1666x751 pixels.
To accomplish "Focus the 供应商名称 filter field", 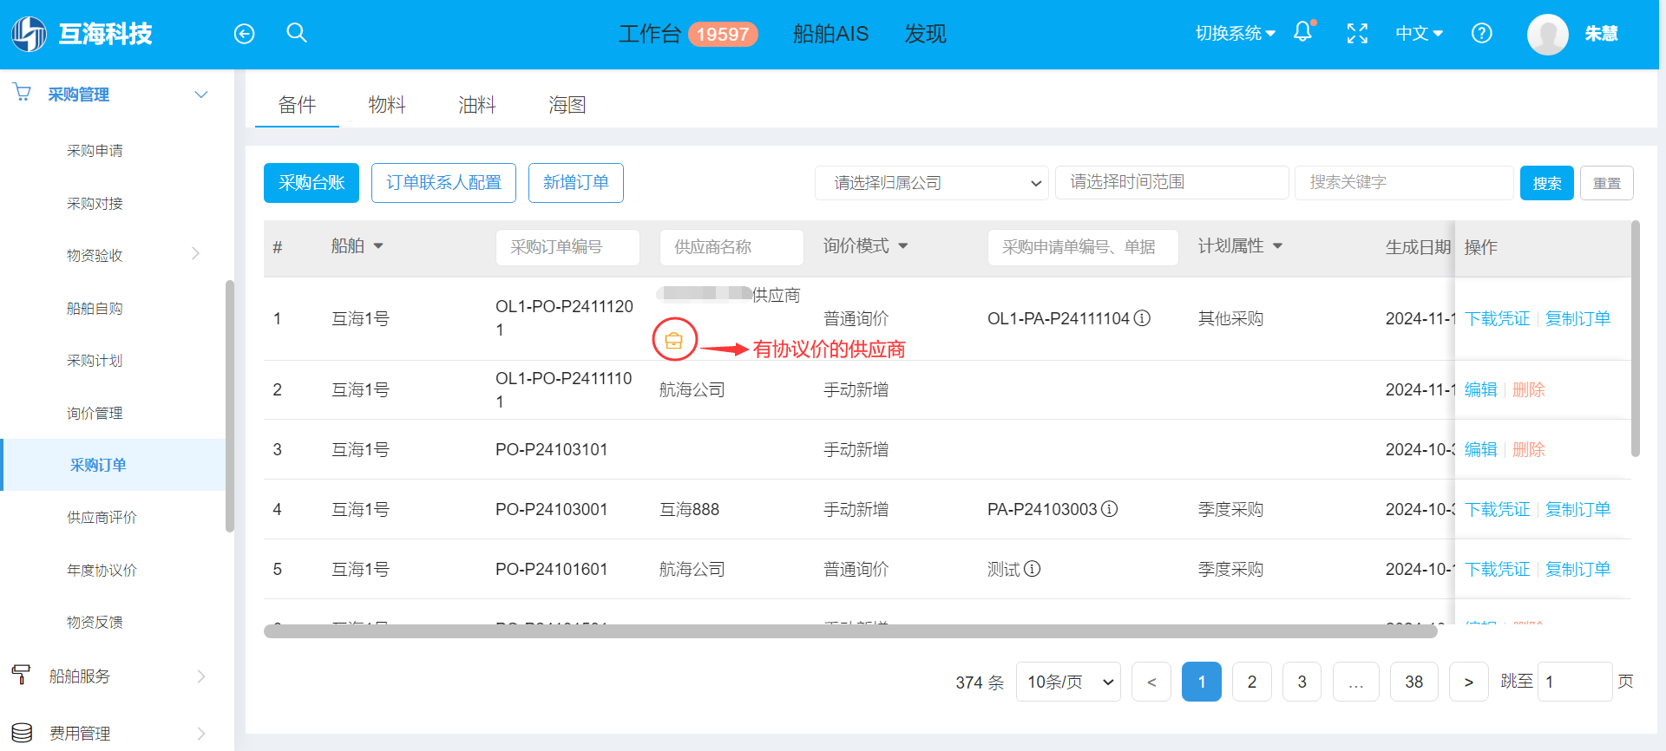I will 731,247.
